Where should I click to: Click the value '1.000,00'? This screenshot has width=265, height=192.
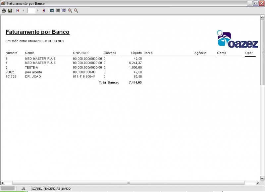click(135, 68)
